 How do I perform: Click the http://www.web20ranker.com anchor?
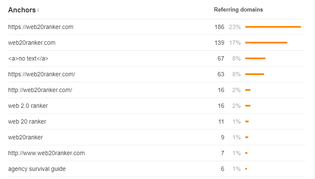[46, 153]
